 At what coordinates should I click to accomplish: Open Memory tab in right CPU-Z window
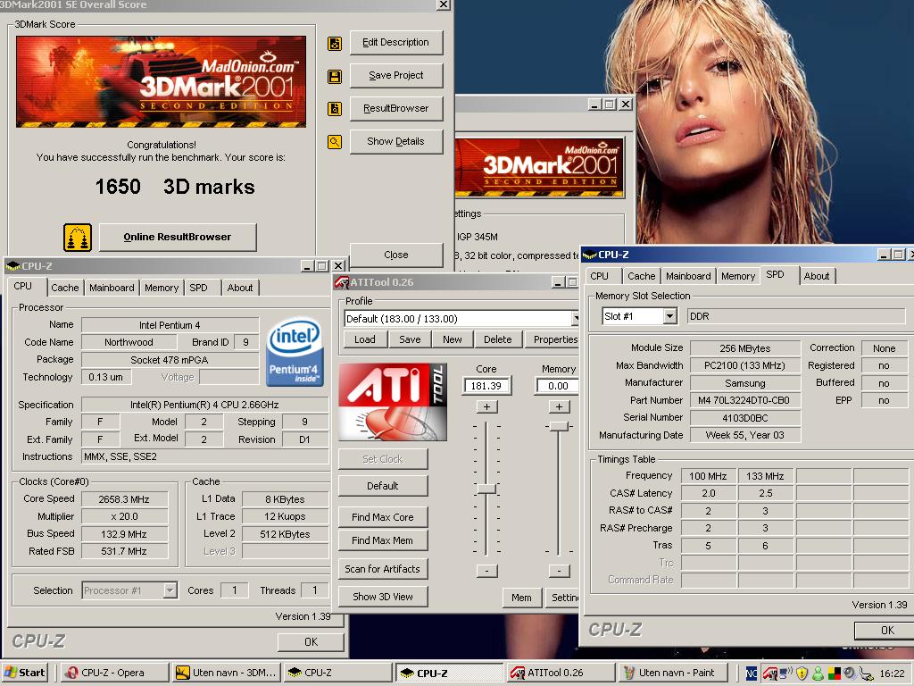pos(738,276)
